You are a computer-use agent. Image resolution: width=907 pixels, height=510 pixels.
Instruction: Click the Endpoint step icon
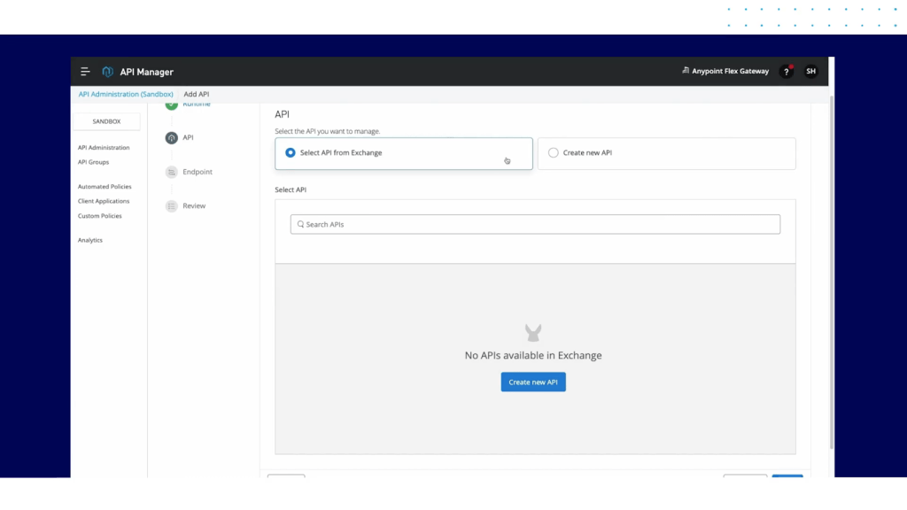(172, 172)
